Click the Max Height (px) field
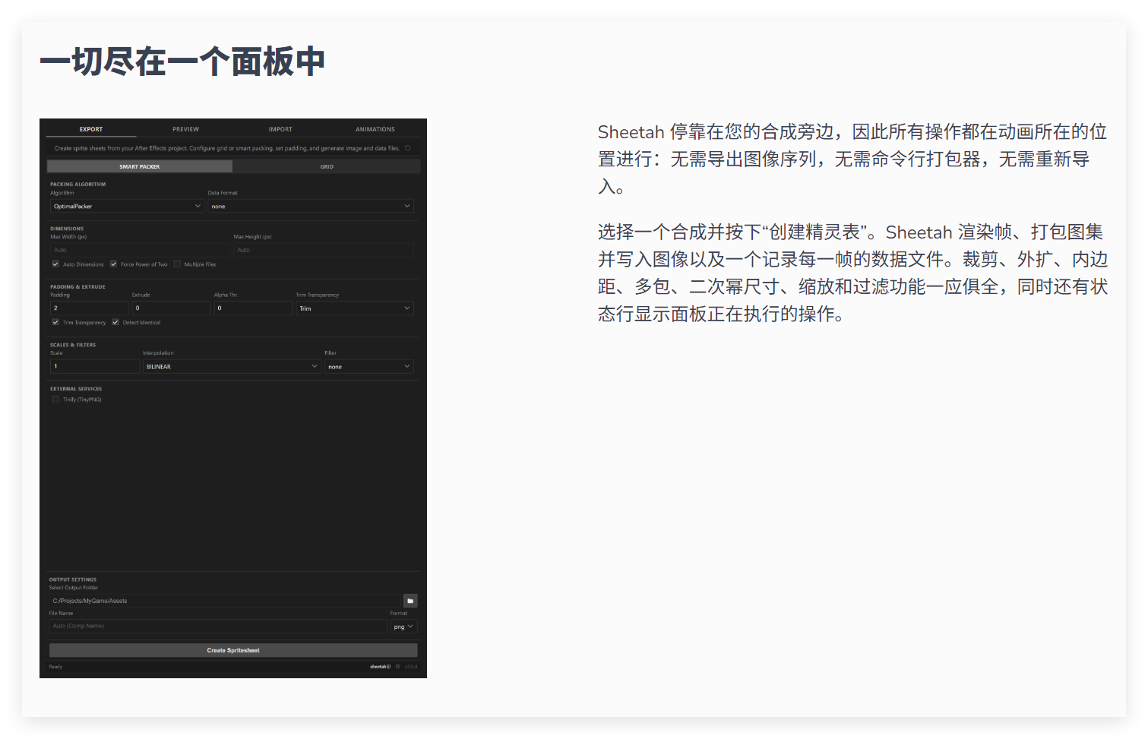1148x739 pixels. [324, 250]
